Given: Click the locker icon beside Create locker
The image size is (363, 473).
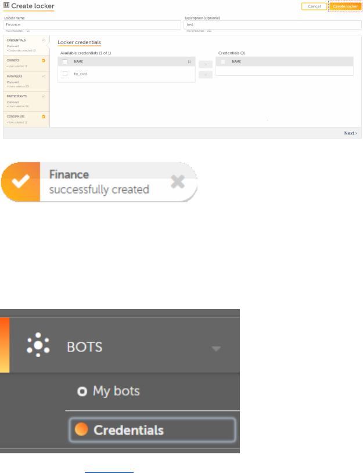Looking at the screenshot, I should point(6,5).
